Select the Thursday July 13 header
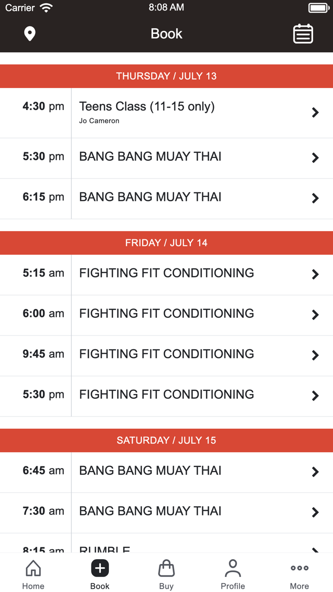This screenshot has height=592, width=333. point(166,76)
